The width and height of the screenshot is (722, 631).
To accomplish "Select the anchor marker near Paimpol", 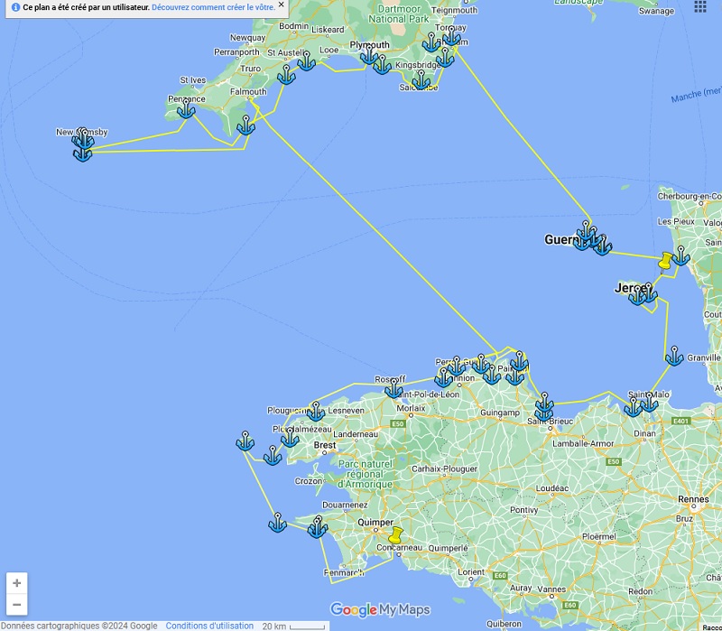I will (519, 361).
